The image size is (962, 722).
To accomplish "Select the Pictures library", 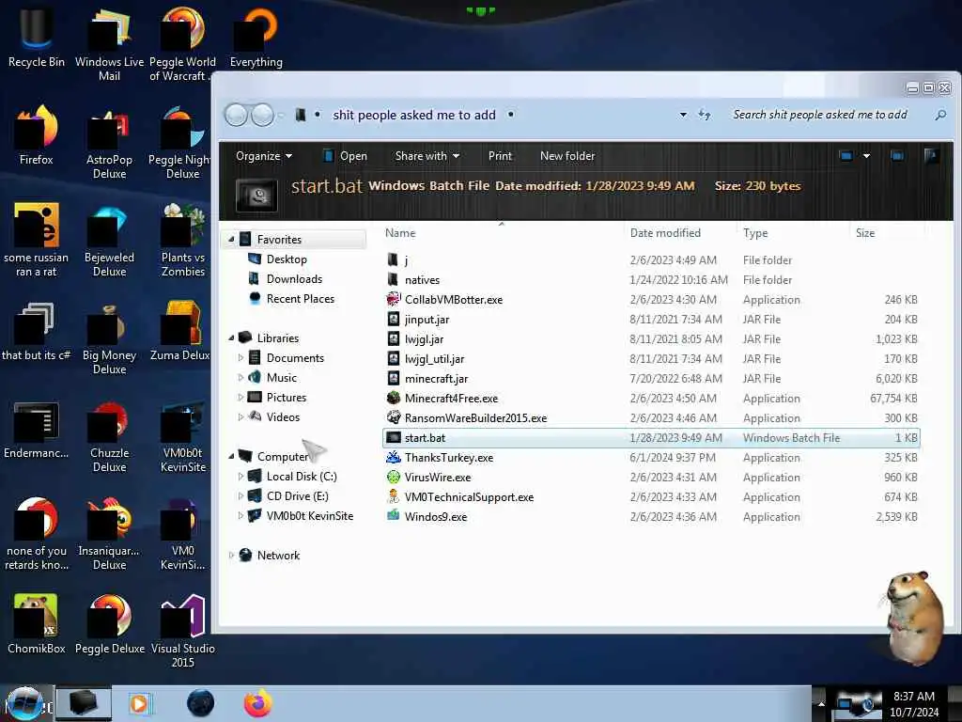I will tap(286, 398).
